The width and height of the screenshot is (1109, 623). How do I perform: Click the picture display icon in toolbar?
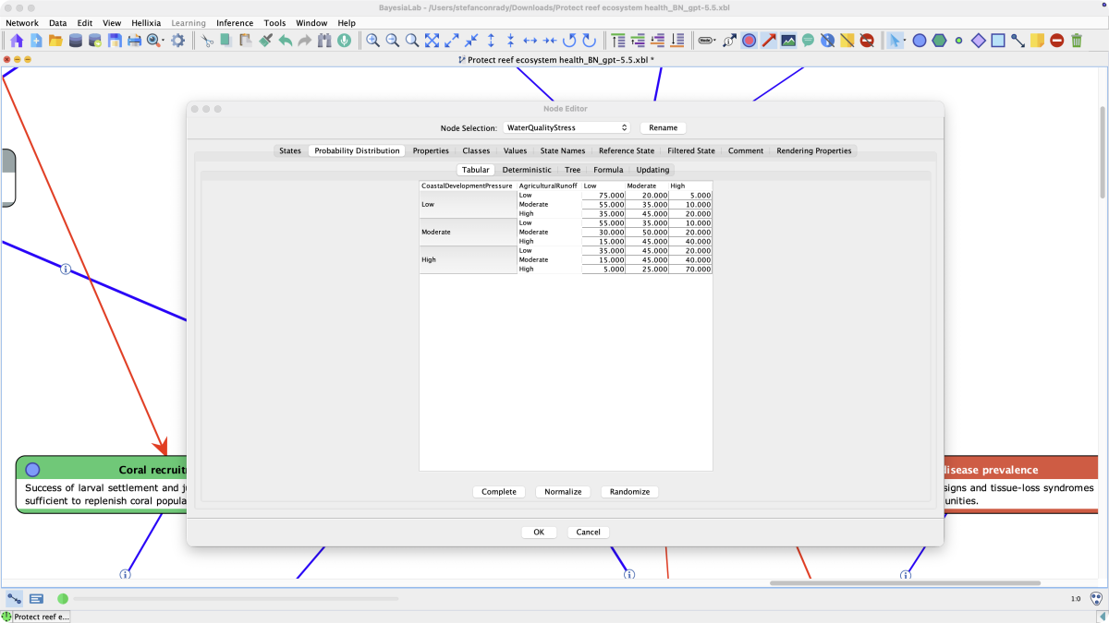point(788,41)
